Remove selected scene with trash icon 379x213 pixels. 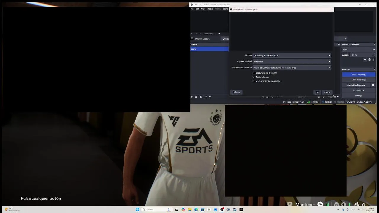coord(196,97)
